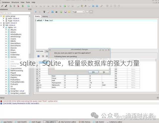
Task: Select the SongsText_content table
Action: pyautogui.click(x=18, y=93)
